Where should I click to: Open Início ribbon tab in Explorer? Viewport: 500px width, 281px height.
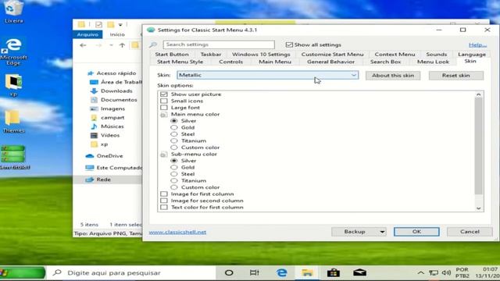[x=117, y=34]
